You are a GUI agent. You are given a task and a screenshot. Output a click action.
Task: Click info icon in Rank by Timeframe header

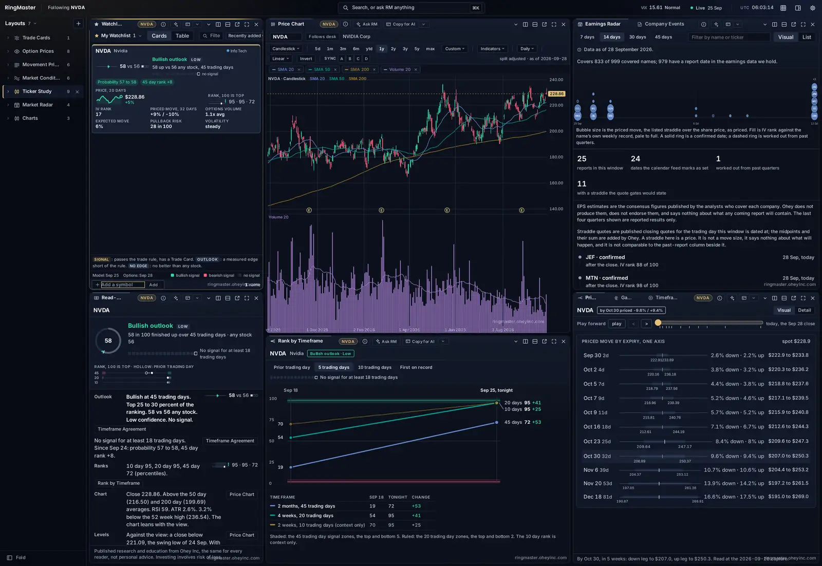(365, 342)
